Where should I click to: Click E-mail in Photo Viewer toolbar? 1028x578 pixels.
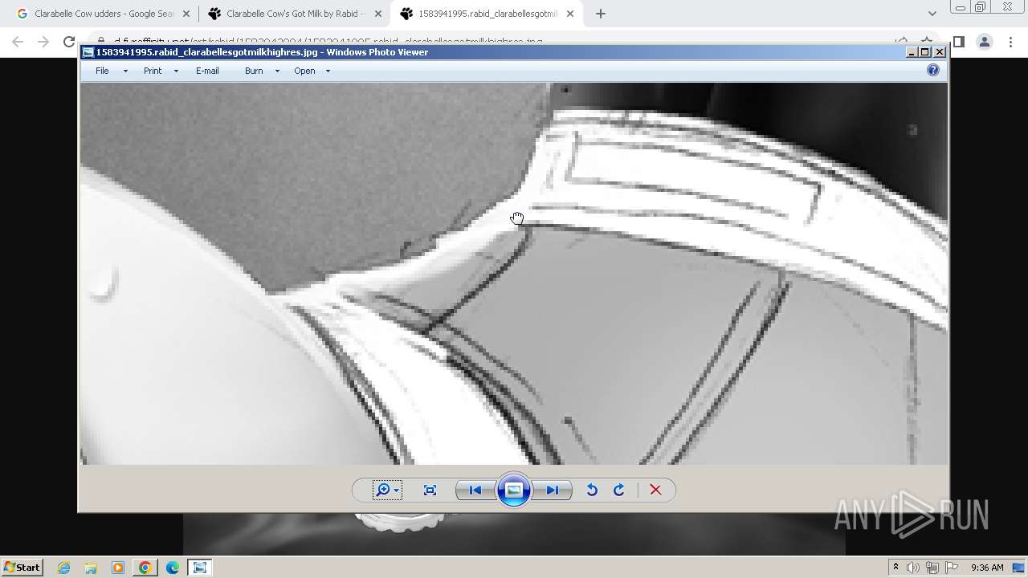pyautogui.click(x=207, y=71)
